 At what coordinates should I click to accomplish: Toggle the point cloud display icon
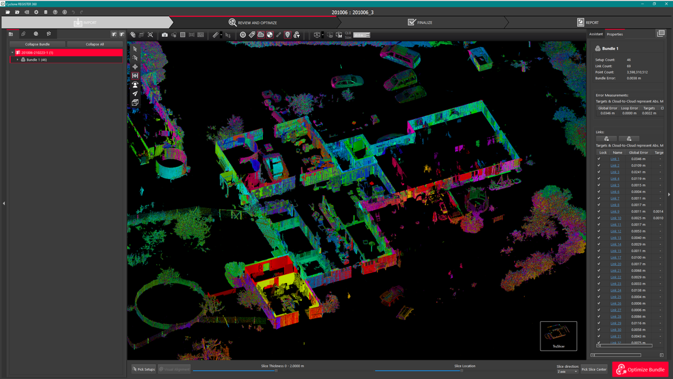[261, 35]
